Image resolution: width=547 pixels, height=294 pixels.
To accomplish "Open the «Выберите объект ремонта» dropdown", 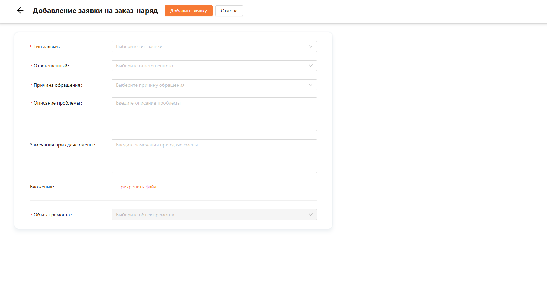I will pos(210,215).
